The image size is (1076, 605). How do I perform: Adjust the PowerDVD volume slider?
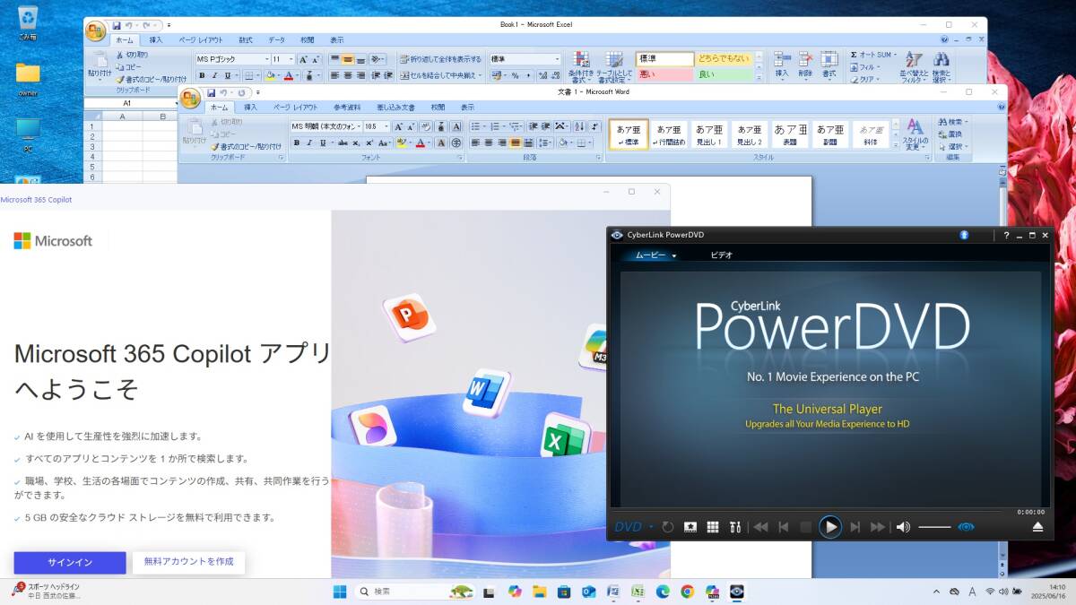(x=934, y=527)
